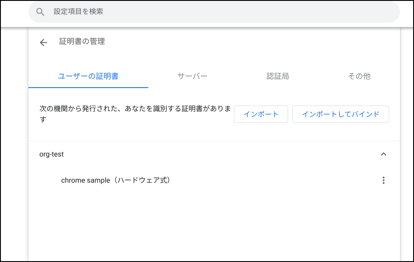The width and height of the screenshot is (414, 262).
Task: Select the chrome sample certificate entry
Action: click(86, 180)
